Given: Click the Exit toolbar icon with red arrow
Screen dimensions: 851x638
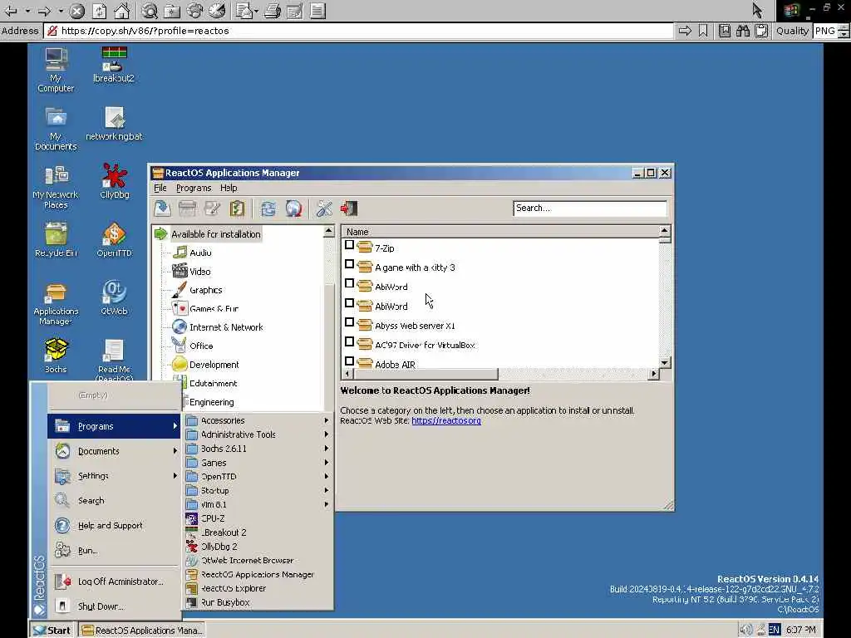Looking at the screenshot, I should pyautogui.click(x=349, y=209).
